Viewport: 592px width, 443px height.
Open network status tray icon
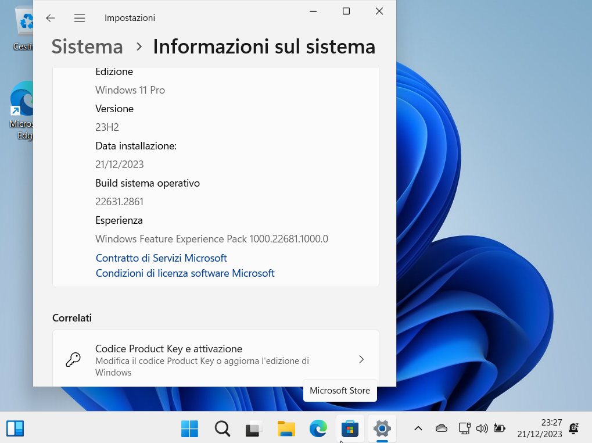click(464, 428)
